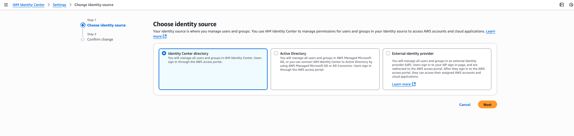
Task: Select Identity Center directory radio button
Action: coord(164,53)
